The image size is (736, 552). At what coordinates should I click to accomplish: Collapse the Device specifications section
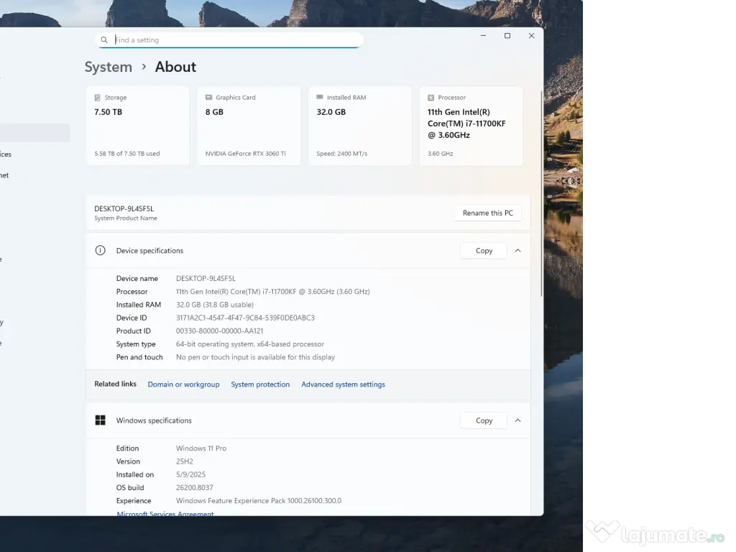click(517, 251)
